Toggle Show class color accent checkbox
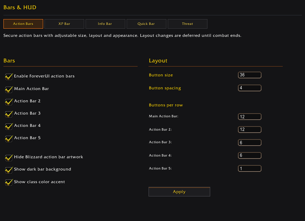This screenshot has height=221, width=305. click(9, 182)
